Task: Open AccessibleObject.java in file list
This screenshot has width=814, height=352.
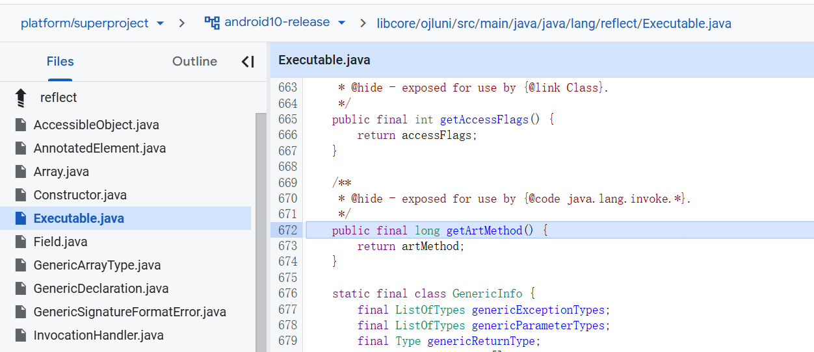Action: click(x=96, y=125)
